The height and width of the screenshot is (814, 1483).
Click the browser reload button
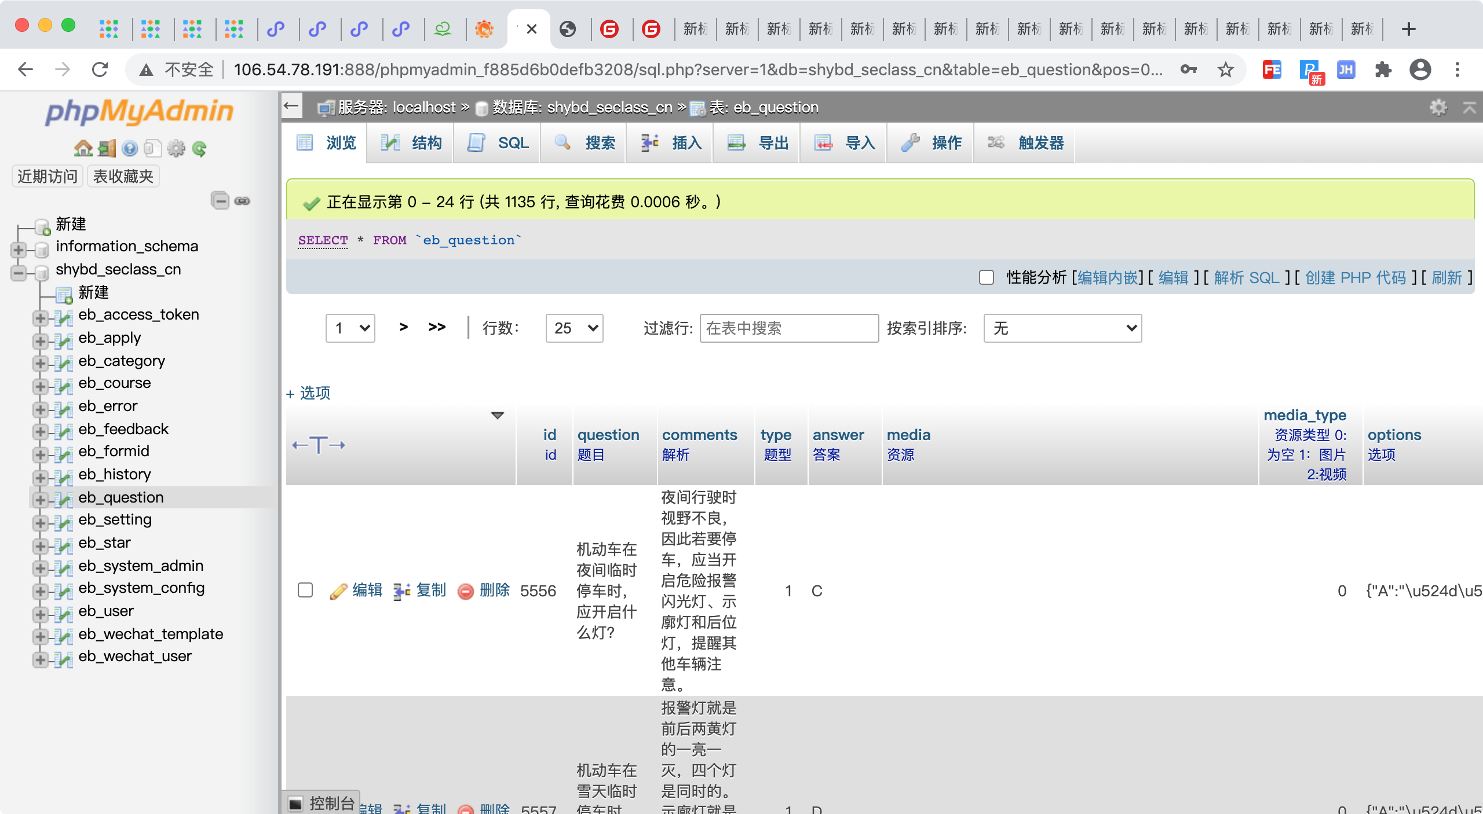pos(100,70)
